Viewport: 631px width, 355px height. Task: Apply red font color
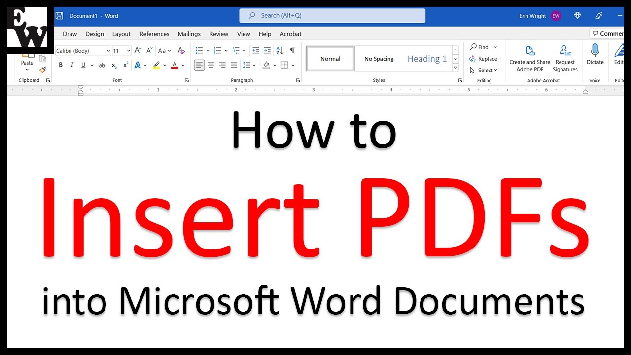tap(174, 65)
